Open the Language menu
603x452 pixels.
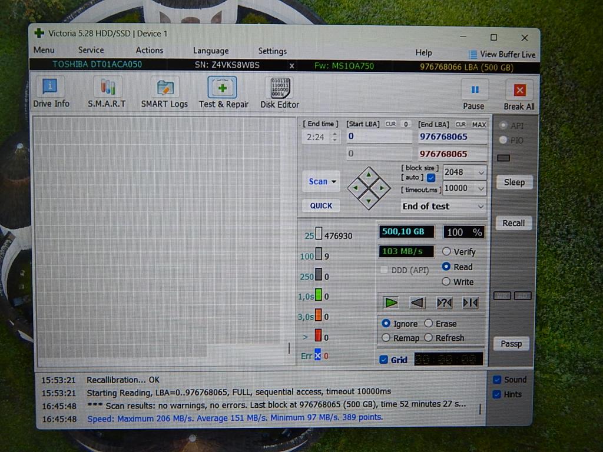click(x=210, y=51)
